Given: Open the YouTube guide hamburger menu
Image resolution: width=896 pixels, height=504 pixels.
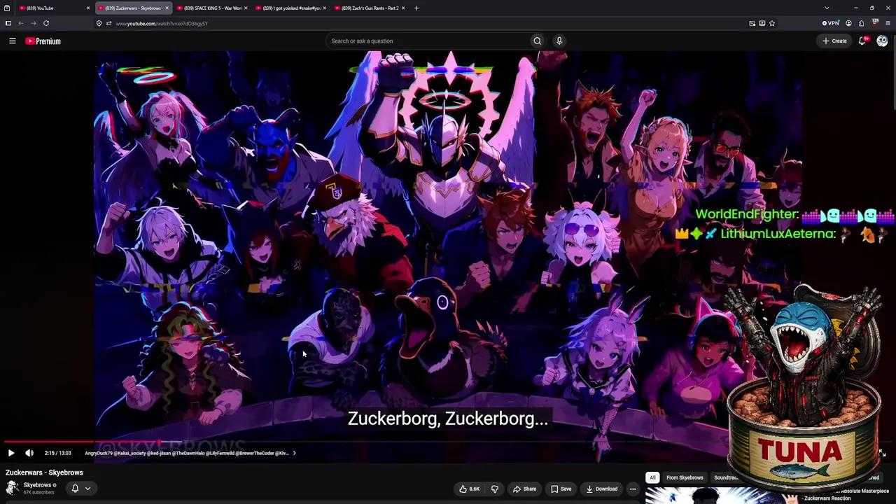Looking at the screenshot, I should click(x=13, y=41).
